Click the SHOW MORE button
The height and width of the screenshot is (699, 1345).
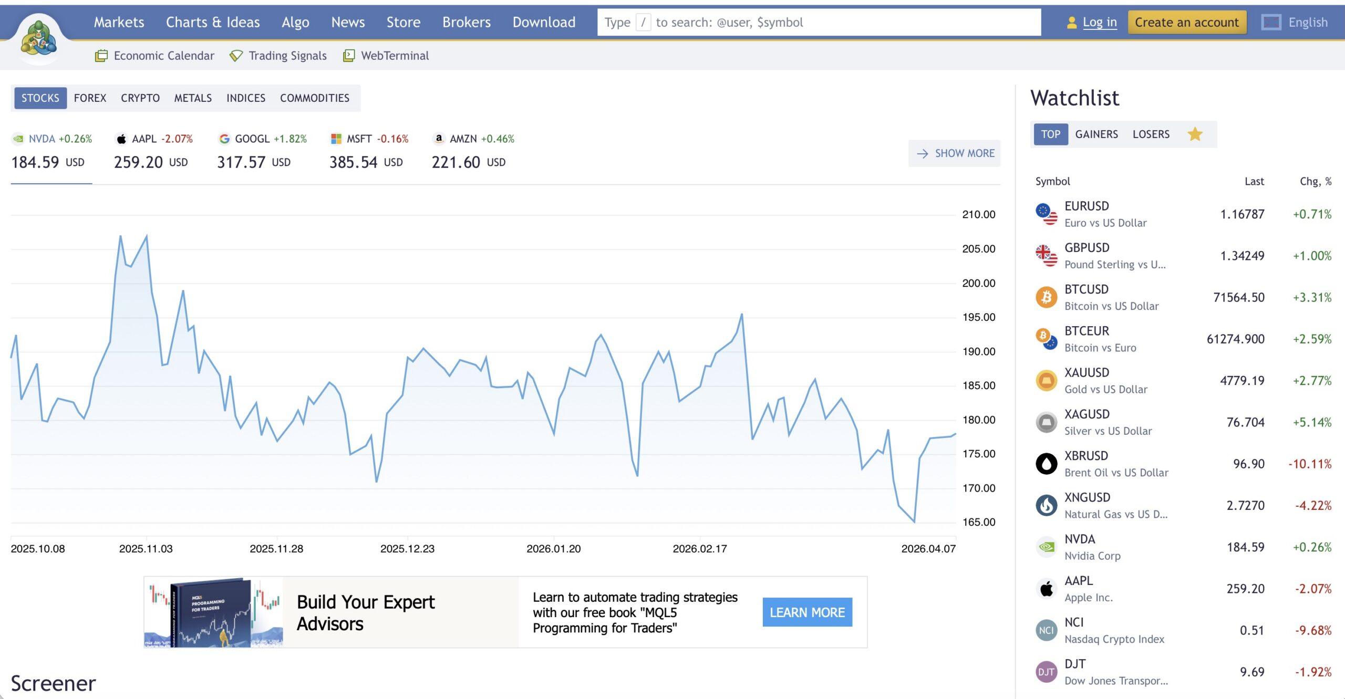point(955,153)
